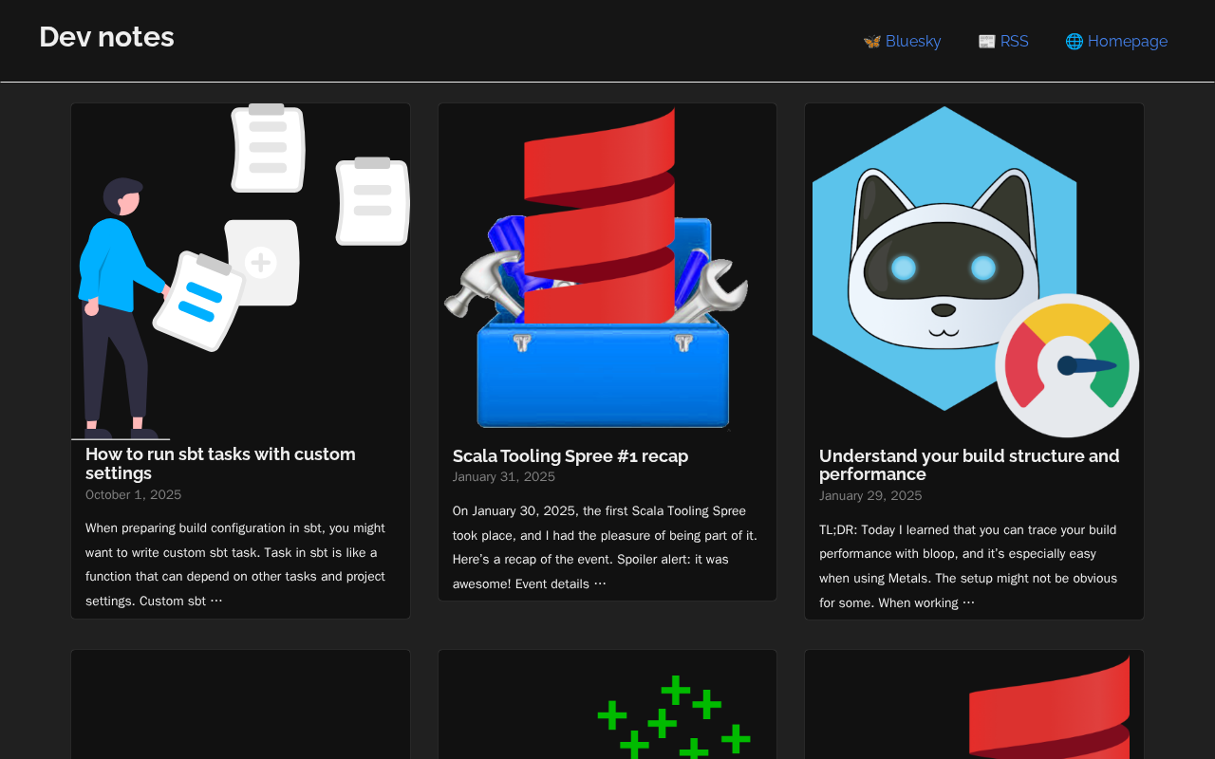Screen dimensions: 1215x759
Task: Open the Dev notes site title
Action: coord(106,37)
